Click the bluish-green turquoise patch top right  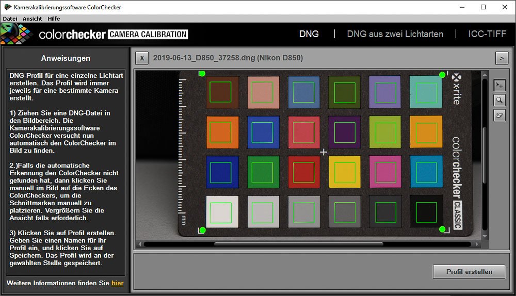[x=426, y=92]
